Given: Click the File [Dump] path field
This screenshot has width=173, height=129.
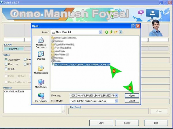Looking at the screenshot, I should (x=108, y=111).
